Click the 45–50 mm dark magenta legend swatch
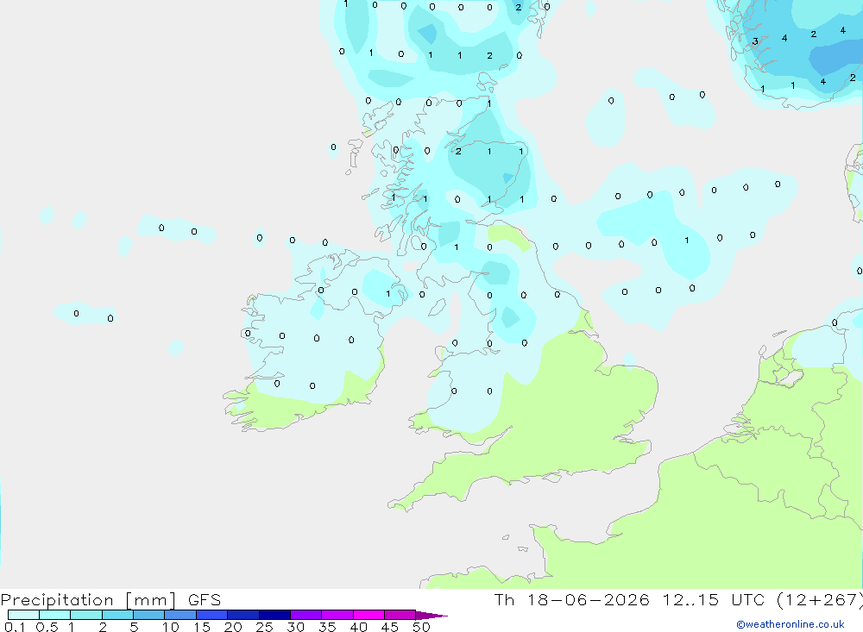Screen dimensions: 863x632 click(400, 615)
